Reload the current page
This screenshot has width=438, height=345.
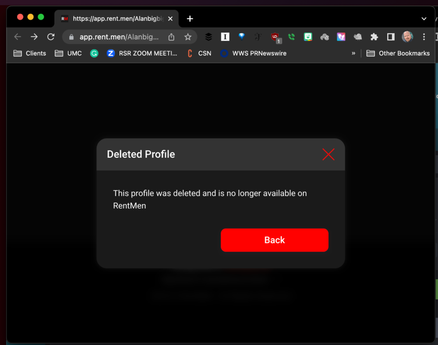51,37
